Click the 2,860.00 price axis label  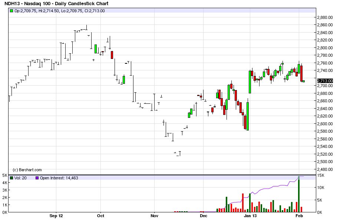tap(325, 25)
